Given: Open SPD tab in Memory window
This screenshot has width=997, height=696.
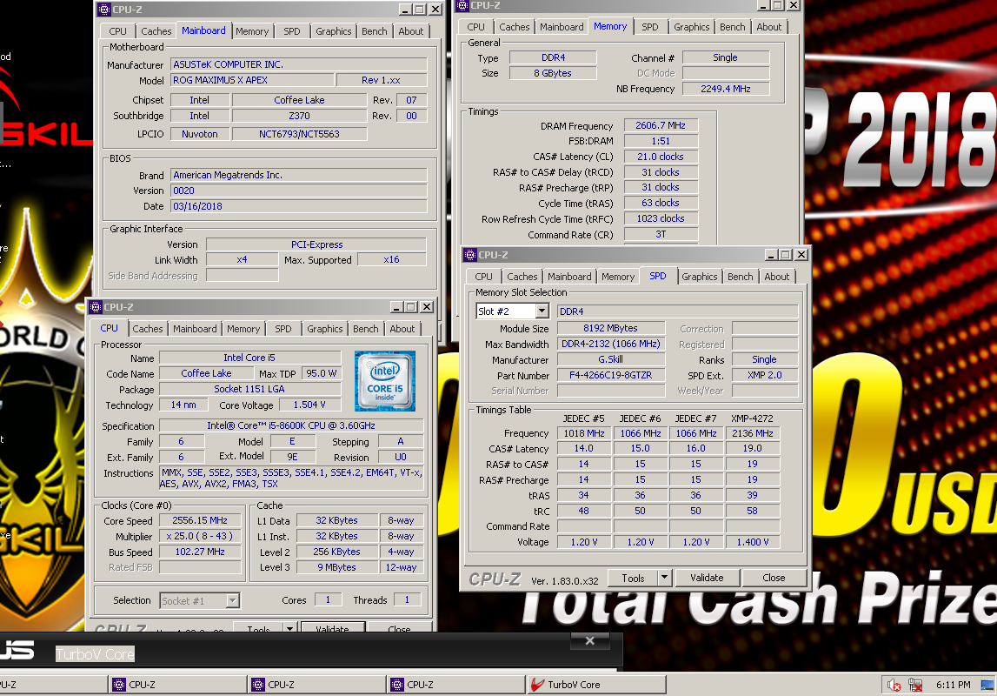Looking at the screenshot, I should pos(650,27).
